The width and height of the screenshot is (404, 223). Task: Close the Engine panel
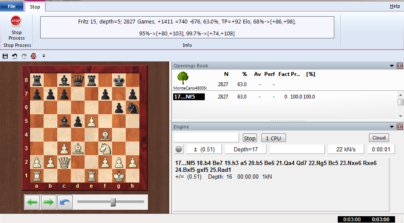(x=400, y=127)
